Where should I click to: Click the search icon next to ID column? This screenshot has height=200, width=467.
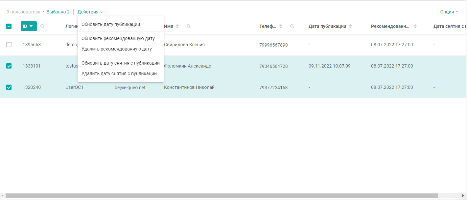[42, 26]
